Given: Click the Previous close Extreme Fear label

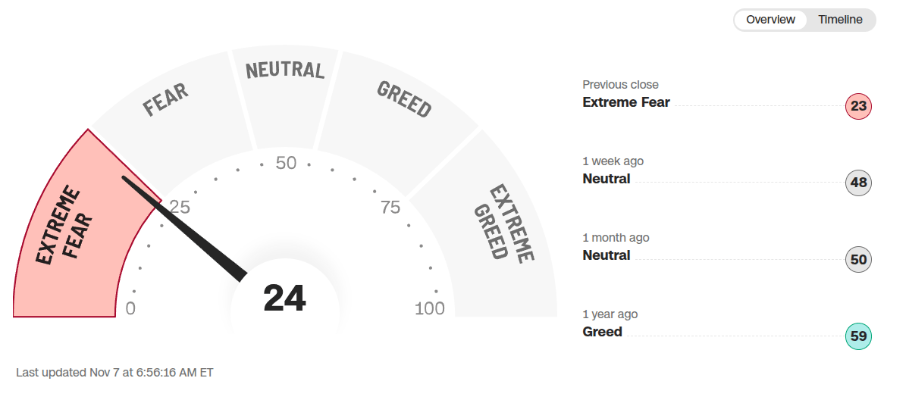Looking at the screenshot, I should pyautogui.click(x=626, y=102).
